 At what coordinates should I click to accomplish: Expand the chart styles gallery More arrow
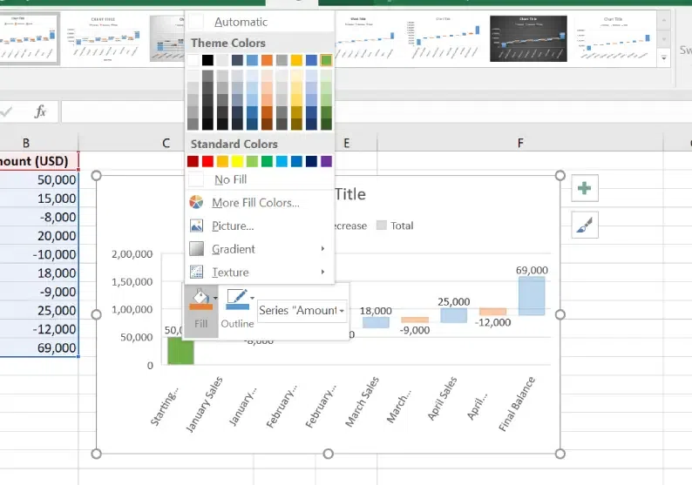(x=665, y=57)
